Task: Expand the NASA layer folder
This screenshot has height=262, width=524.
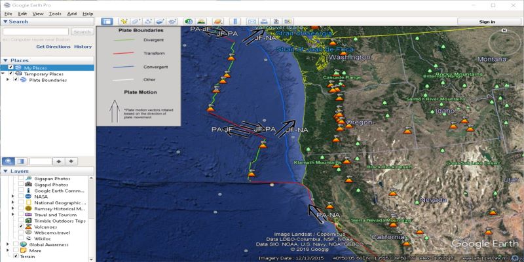Action: [14, 196]
